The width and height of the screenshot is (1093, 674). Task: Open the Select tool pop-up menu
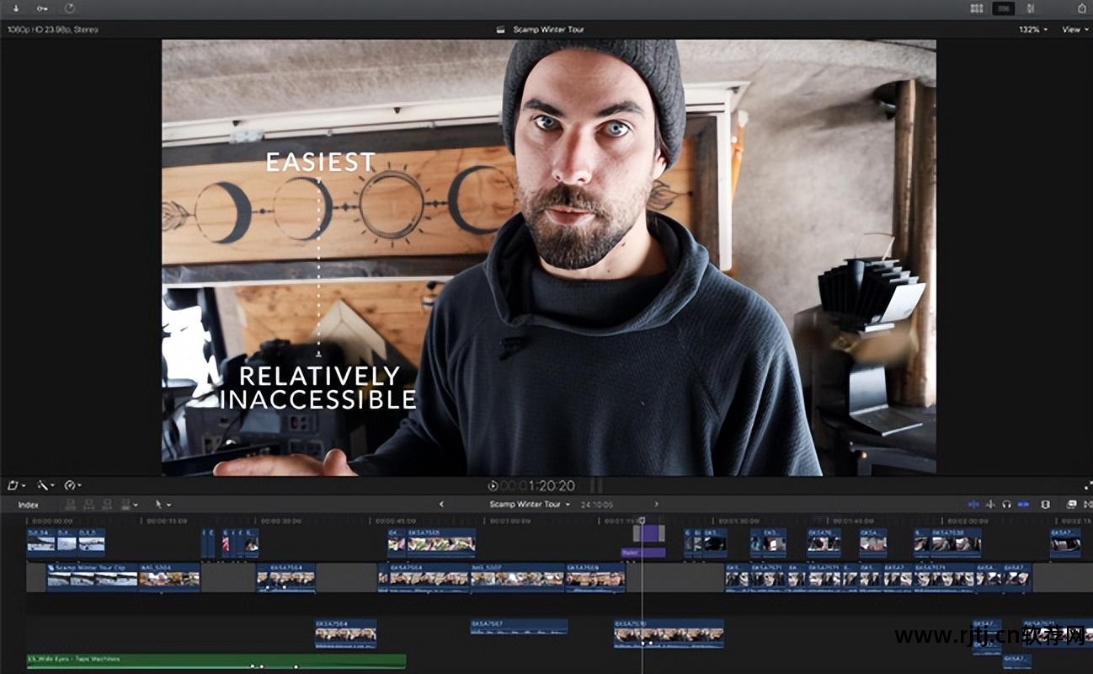point(161,505)
